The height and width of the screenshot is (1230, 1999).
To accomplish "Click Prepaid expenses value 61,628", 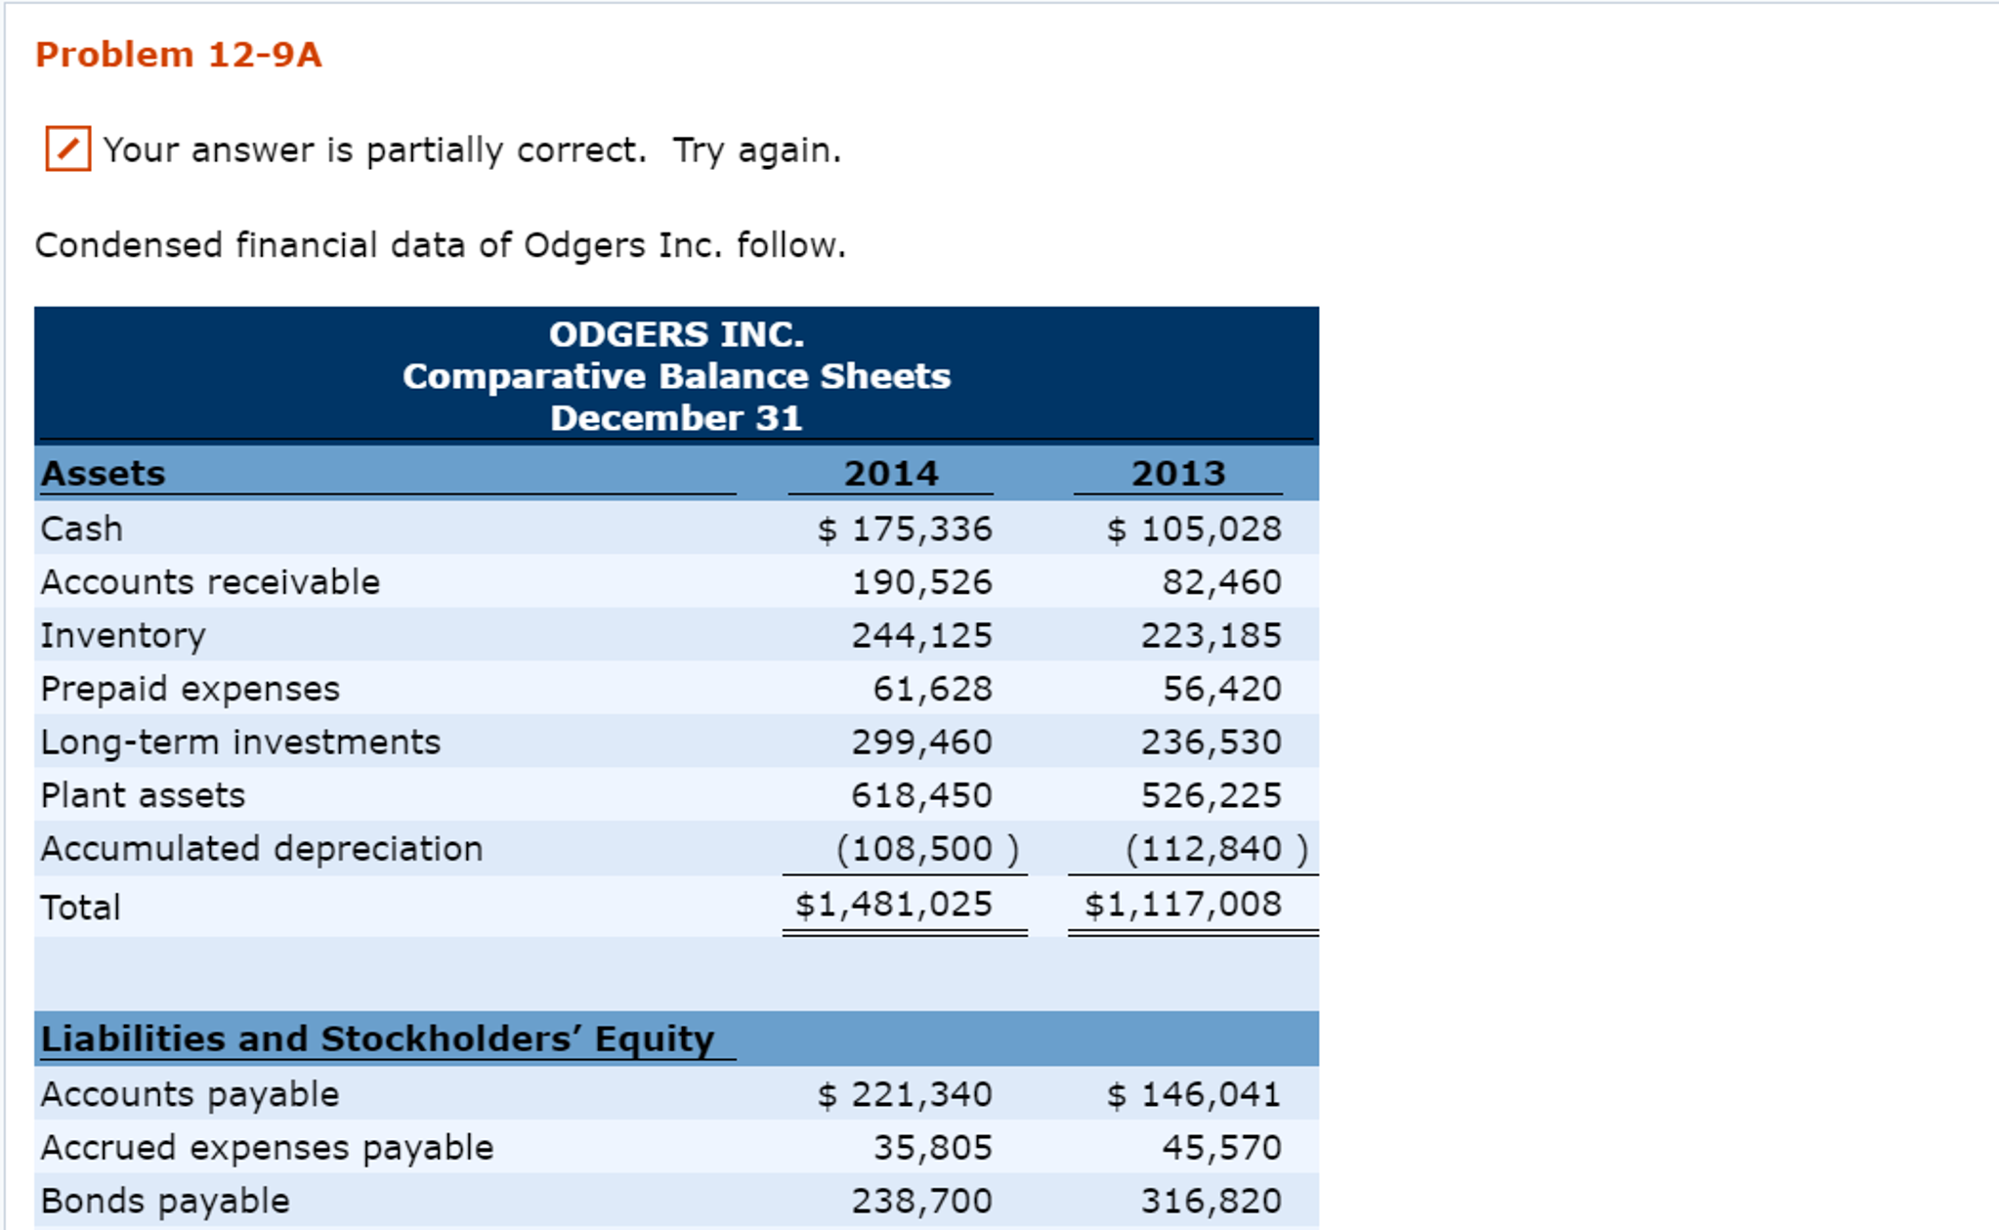I will click(x=932, y=690).
